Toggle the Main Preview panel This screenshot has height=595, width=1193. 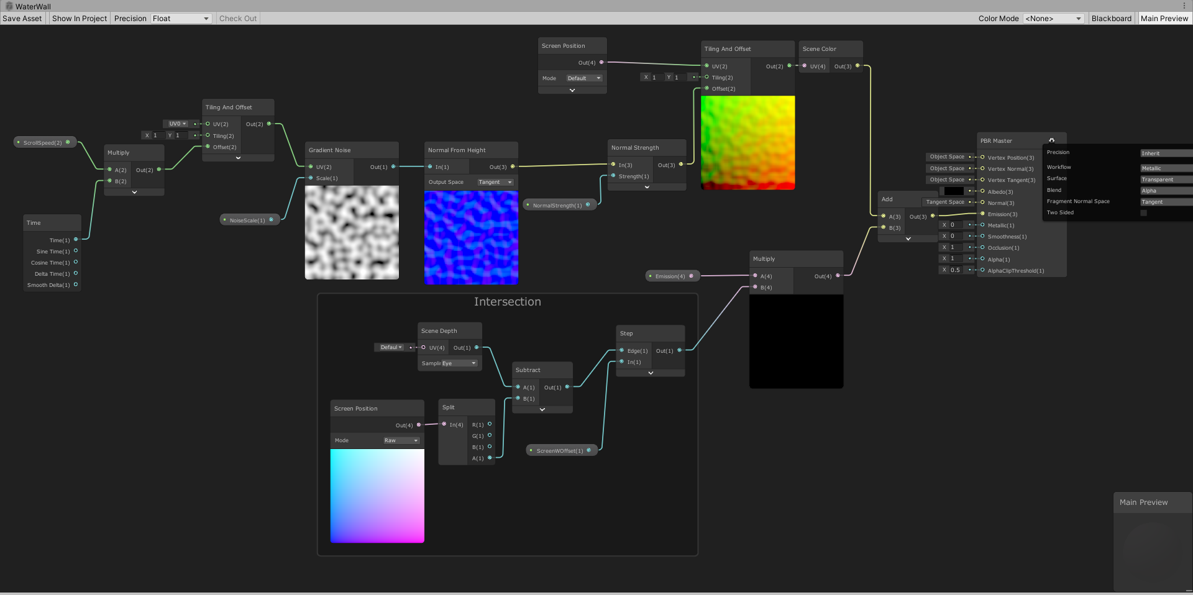tap(1164, 18)
